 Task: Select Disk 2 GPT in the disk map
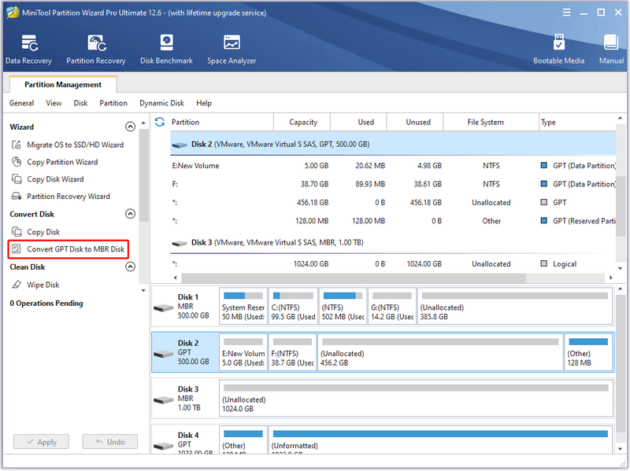[x=185, y=352]
